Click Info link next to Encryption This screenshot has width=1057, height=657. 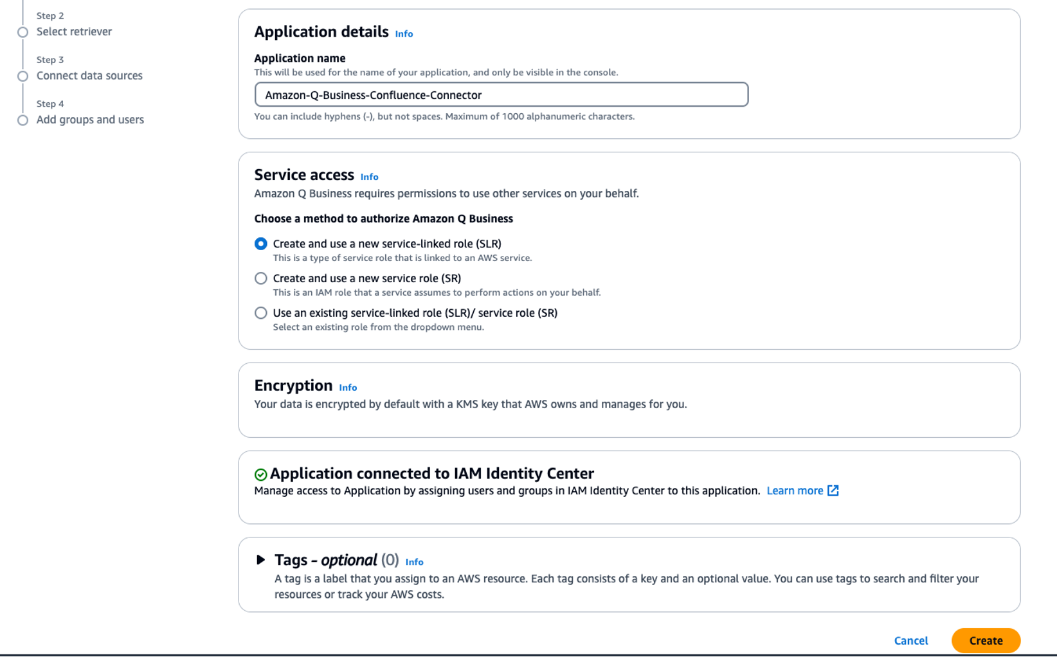[348, 388]
